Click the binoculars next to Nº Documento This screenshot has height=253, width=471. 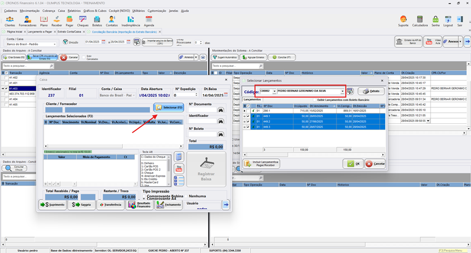pos(221,110)
